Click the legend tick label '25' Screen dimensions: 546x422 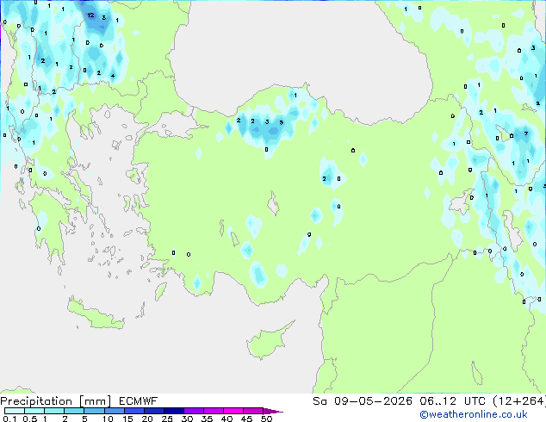point(167,419)
